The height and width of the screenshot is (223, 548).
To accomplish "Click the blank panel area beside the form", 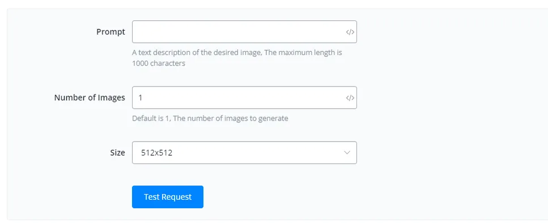I will [x=451, y=111].
